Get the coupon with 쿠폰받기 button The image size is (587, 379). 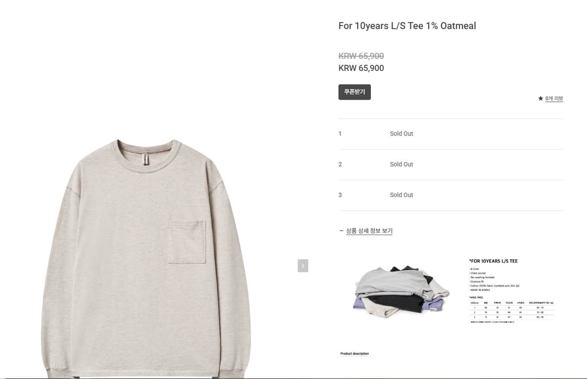click(354, 92)
